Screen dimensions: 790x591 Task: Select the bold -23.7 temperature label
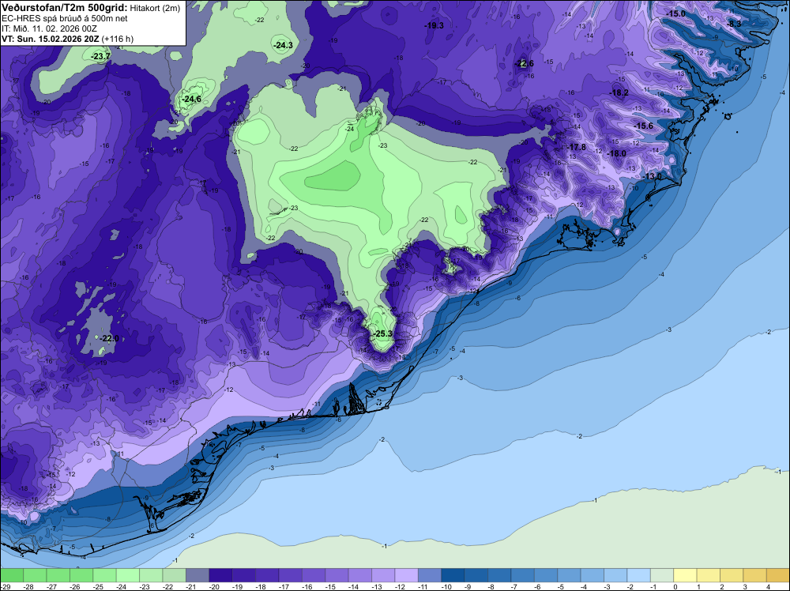(101, 56)
